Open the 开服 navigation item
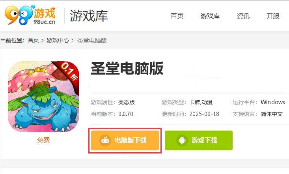This screenshot has width=289, height=174. (273, 16)
